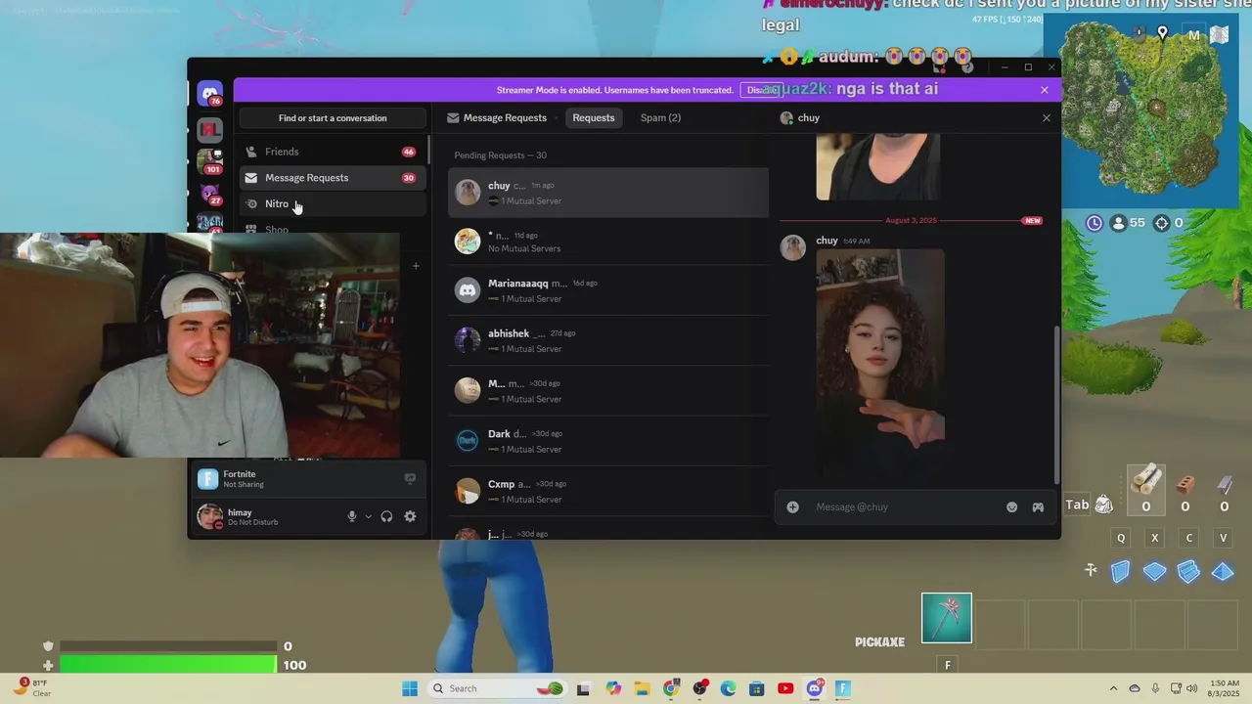Open abhishek message request
Image resolution: width=1252 pixels, height=704 pixels.
click(608, 340)
